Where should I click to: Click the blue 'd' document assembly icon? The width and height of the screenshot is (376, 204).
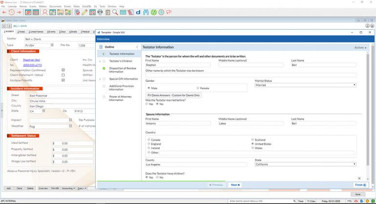pos(138,12)
